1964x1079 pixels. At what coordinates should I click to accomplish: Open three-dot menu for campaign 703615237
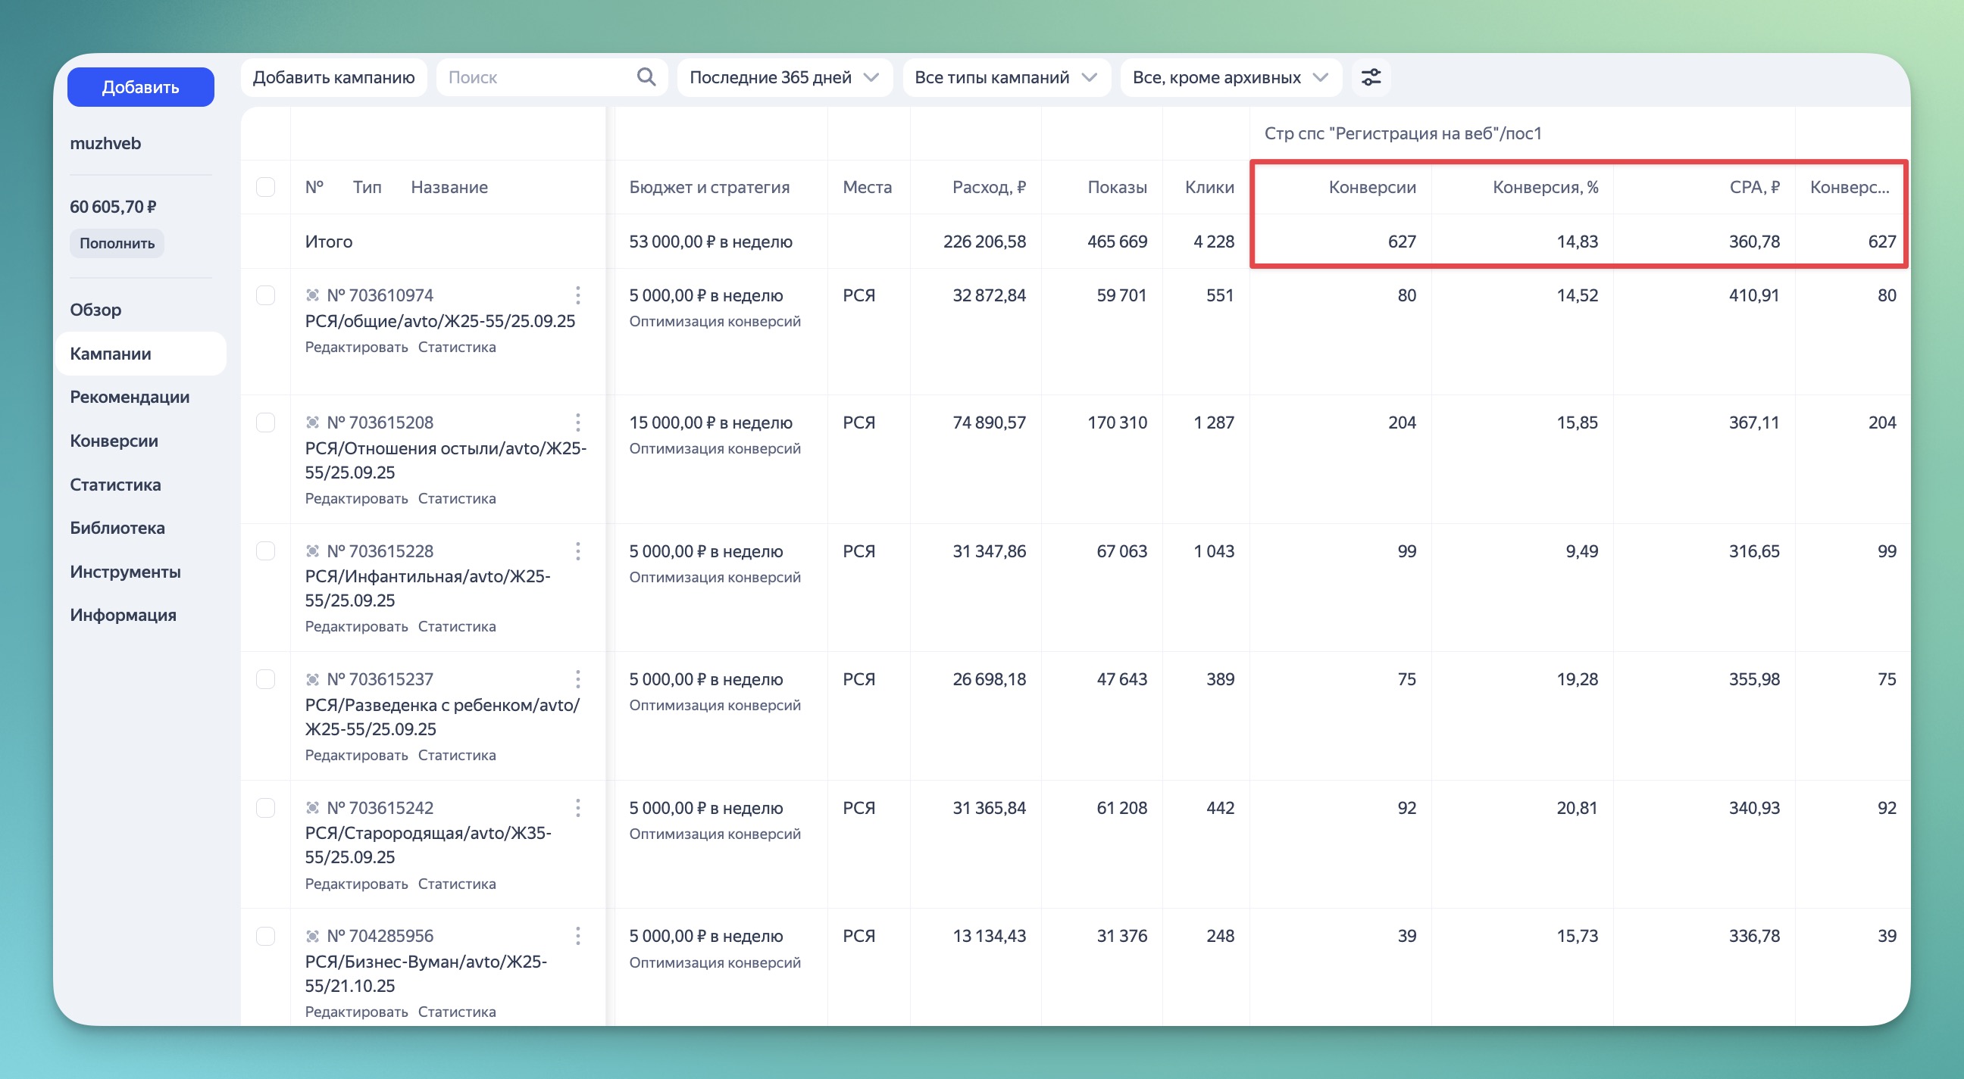click(578, 679)
